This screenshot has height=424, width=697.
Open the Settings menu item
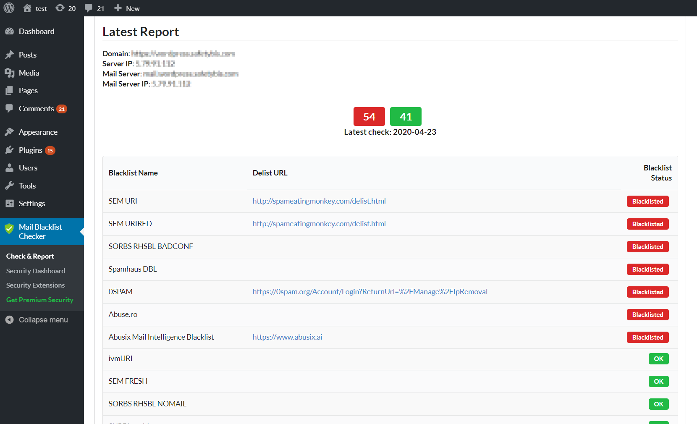[42, 203]
